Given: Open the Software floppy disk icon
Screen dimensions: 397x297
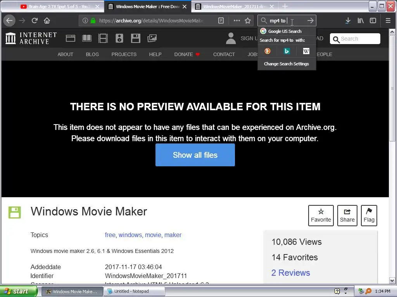Looking at the screenshot, I should (136, 38).
